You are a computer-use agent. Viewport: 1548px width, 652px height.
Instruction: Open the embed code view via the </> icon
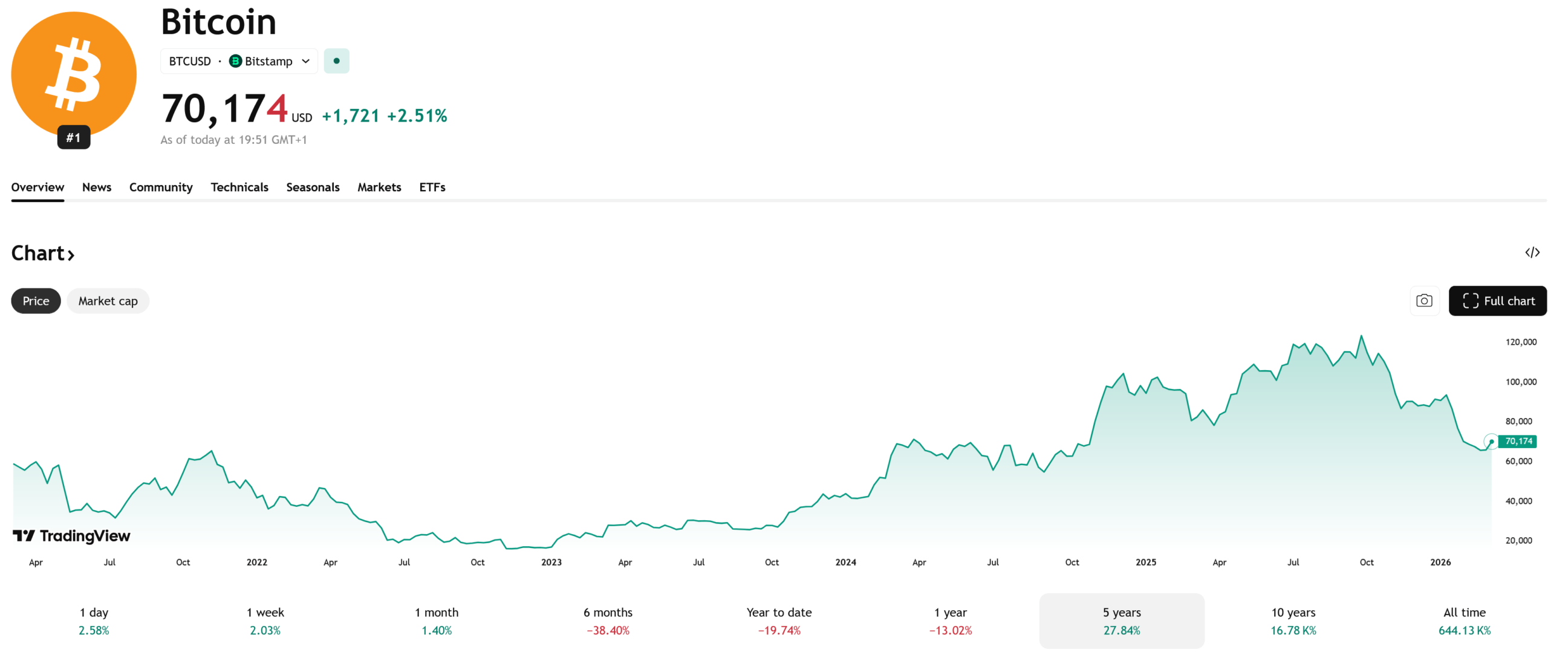[1532, 252]
